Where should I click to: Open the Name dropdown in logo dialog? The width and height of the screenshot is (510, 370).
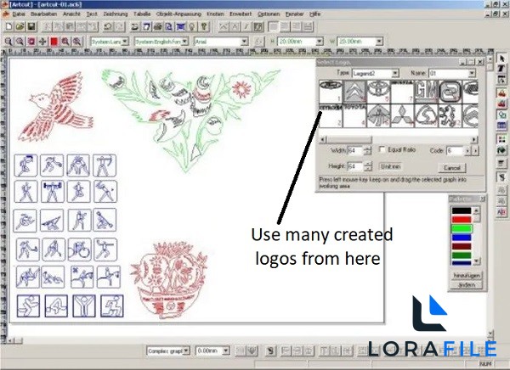click(472, 74)
